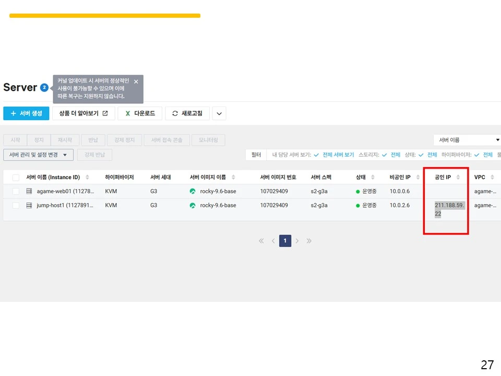
Task: Click the 정지 button
Action: [x=39, y=140]
